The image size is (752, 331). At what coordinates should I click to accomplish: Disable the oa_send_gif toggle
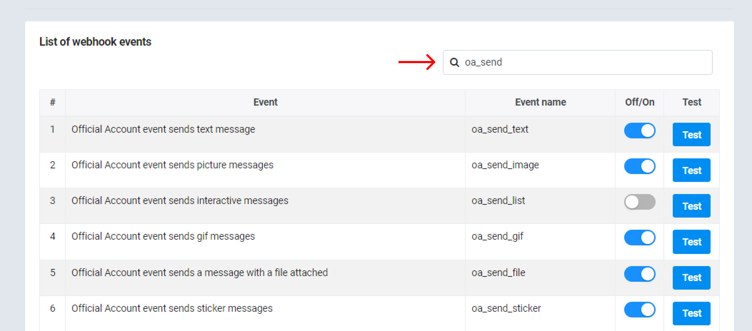click(640, 238)
